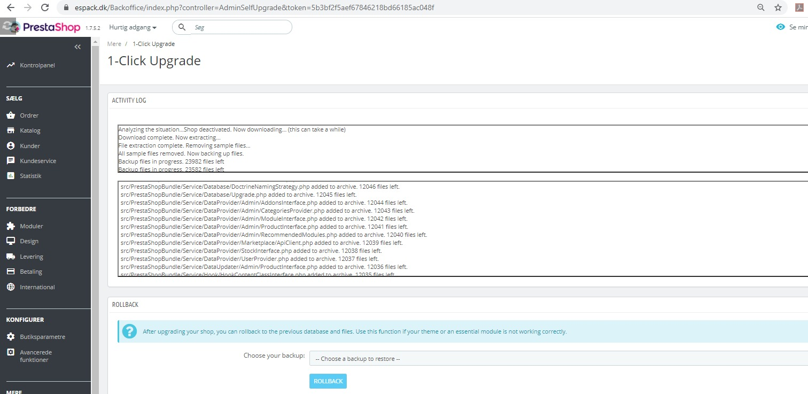
Task: Click the version number 1.7.5.2
Action: pos(93,28)
